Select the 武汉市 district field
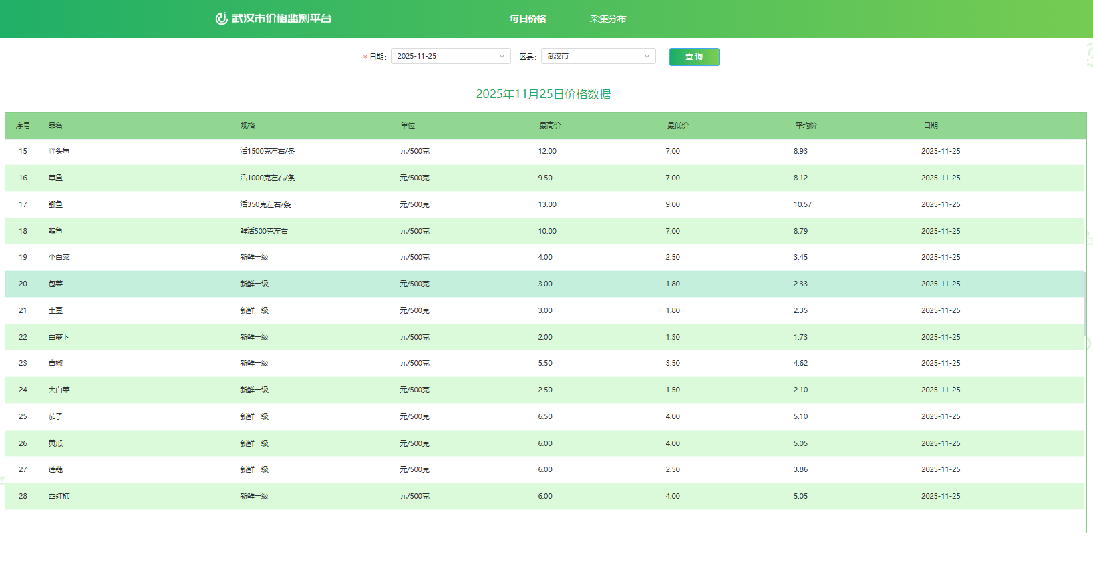 tap(591, 57)
